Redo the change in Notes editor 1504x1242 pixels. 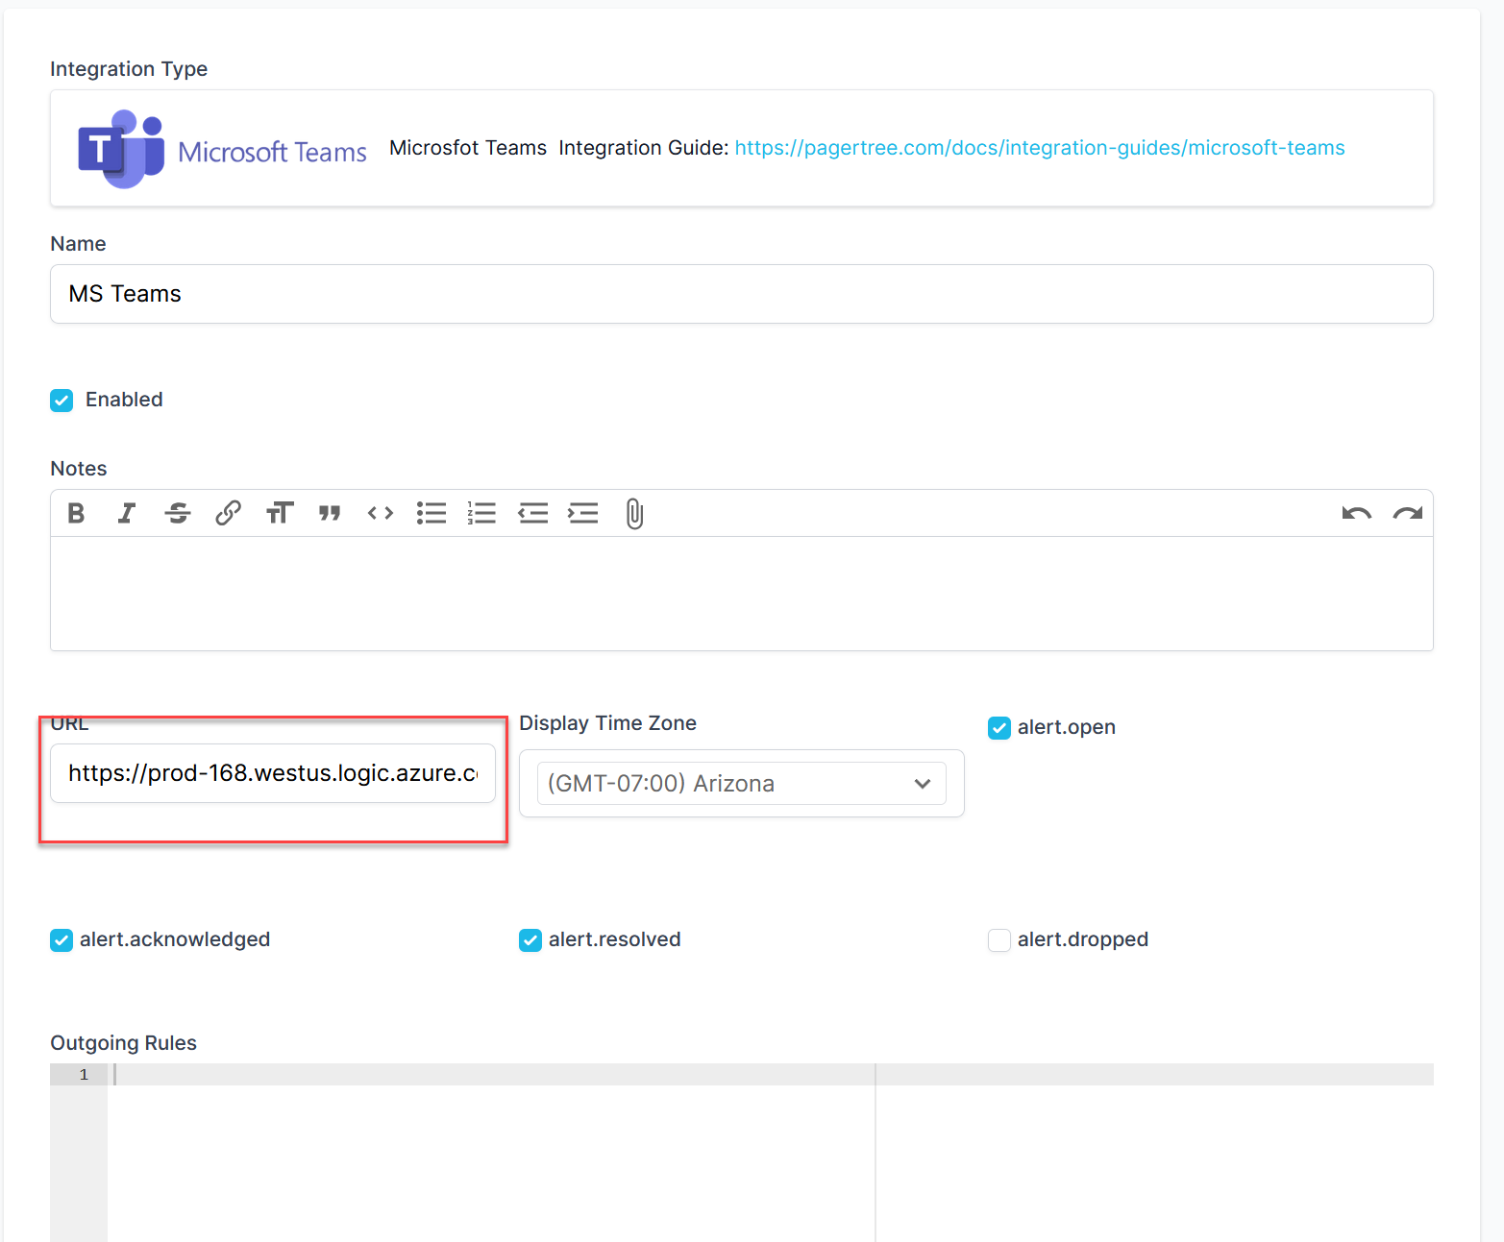(1408, 514)
